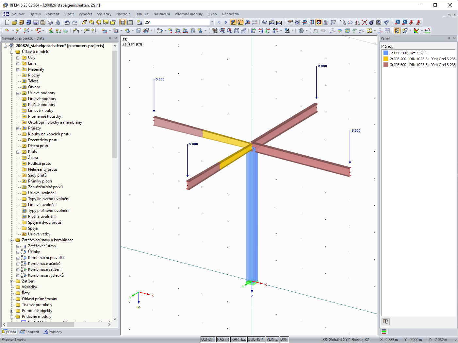The image size is (458, 343).
Task: Pin the Panel on the right side
Action: coord(449,38)
